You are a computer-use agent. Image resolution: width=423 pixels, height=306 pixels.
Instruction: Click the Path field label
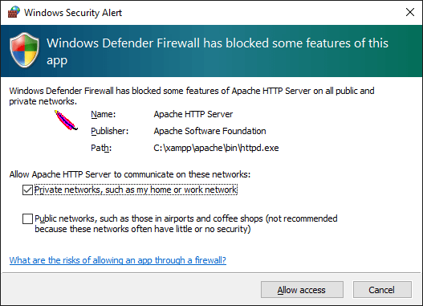[101, 148]
